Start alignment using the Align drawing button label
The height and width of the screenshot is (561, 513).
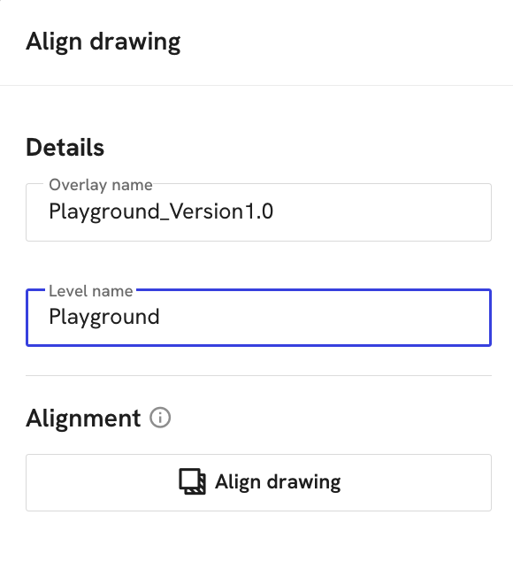[278, 482]
